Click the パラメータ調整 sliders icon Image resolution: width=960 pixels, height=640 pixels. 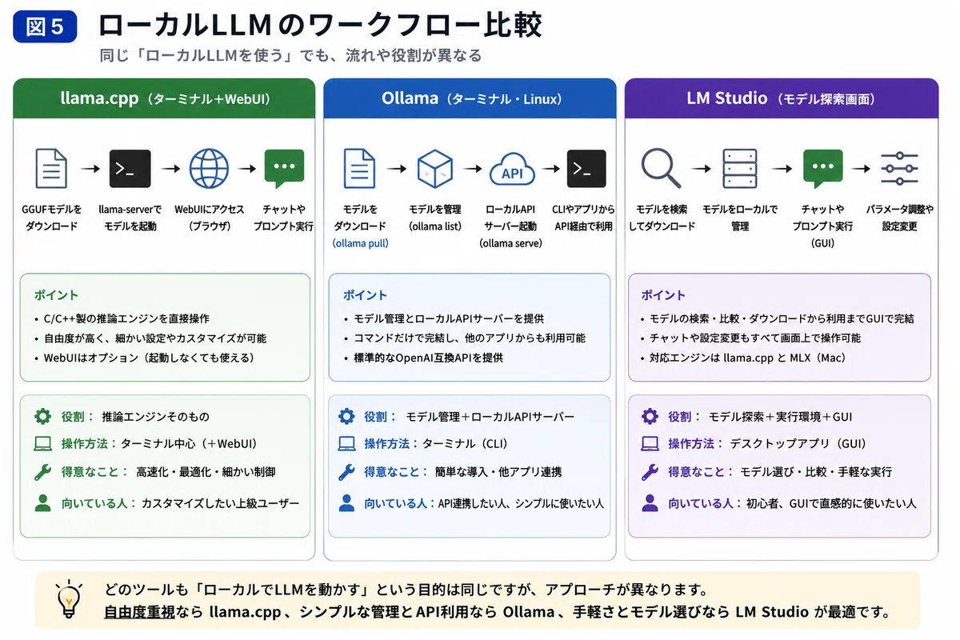point(899,169)
